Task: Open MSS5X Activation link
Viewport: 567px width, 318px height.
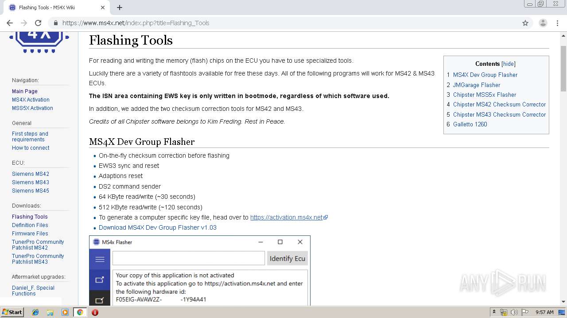Action: click(x=32, y=108)
